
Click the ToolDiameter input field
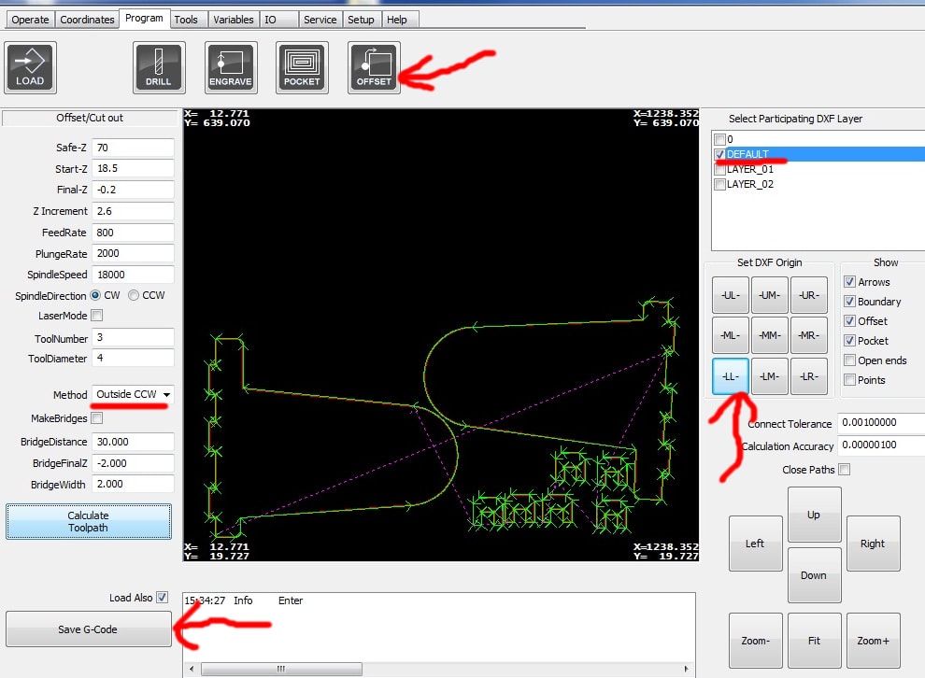coord(133,358)
